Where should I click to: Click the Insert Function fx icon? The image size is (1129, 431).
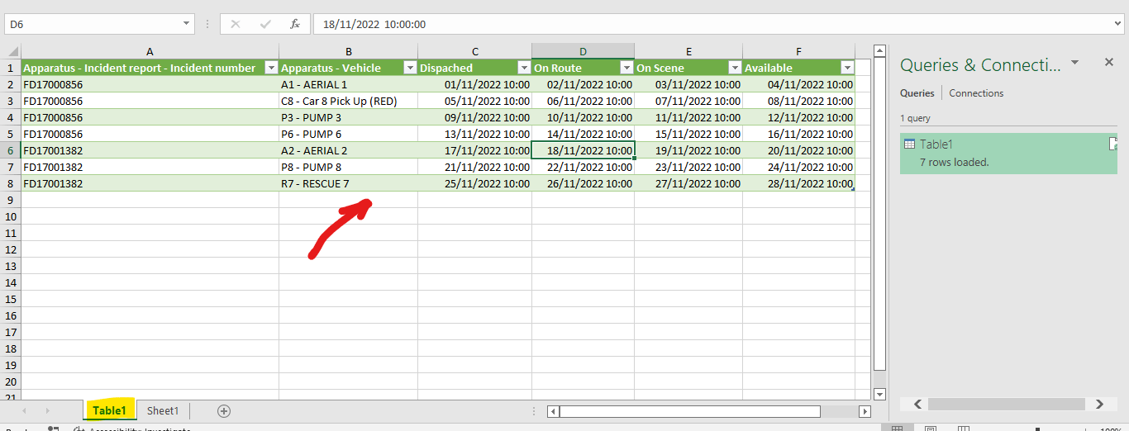(x=295, y=25)
